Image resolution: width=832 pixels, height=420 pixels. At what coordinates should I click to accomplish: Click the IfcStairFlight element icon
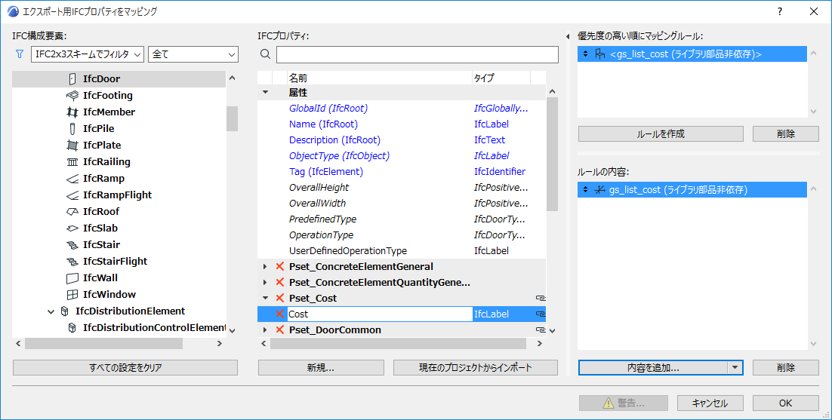point(72,261)
